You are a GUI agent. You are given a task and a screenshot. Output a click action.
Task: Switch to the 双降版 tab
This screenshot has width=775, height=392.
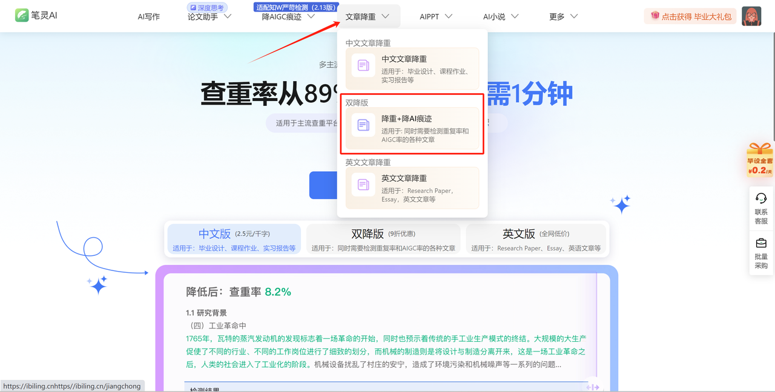click(383, 240)
